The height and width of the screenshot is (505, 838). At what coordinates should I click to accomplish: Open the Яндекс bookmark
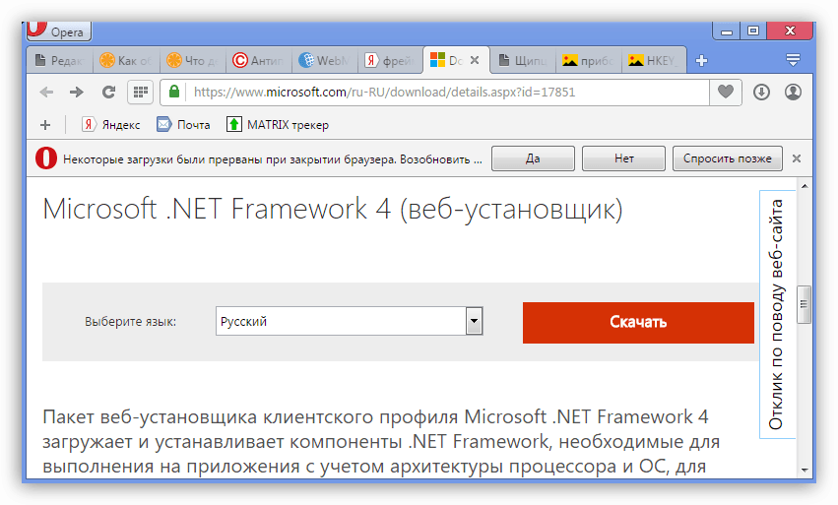[x=111, y=125]
